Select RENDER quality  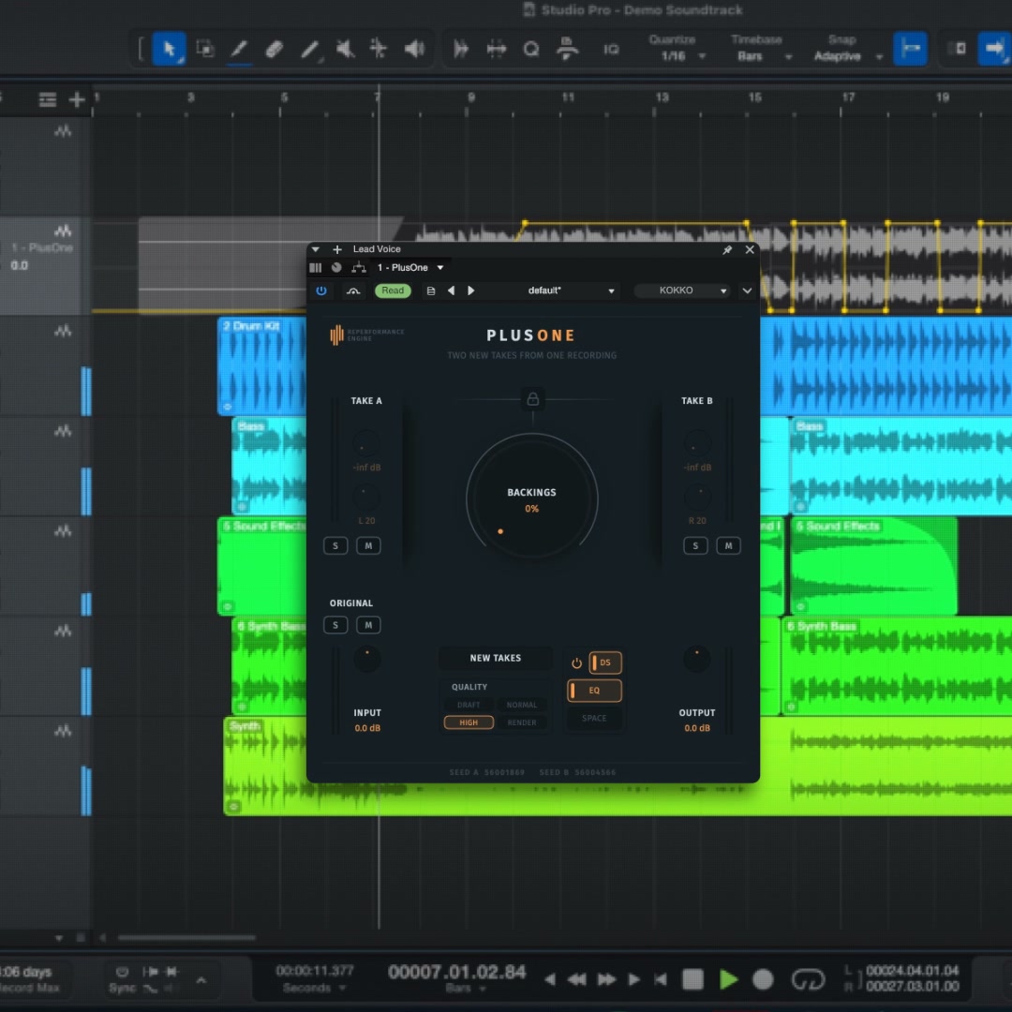(x=522, y=722)
